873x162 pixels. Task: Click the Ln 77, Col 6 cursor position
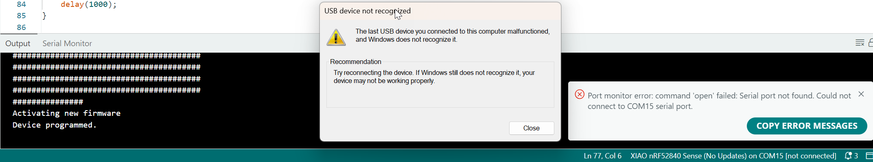(602, 156)
